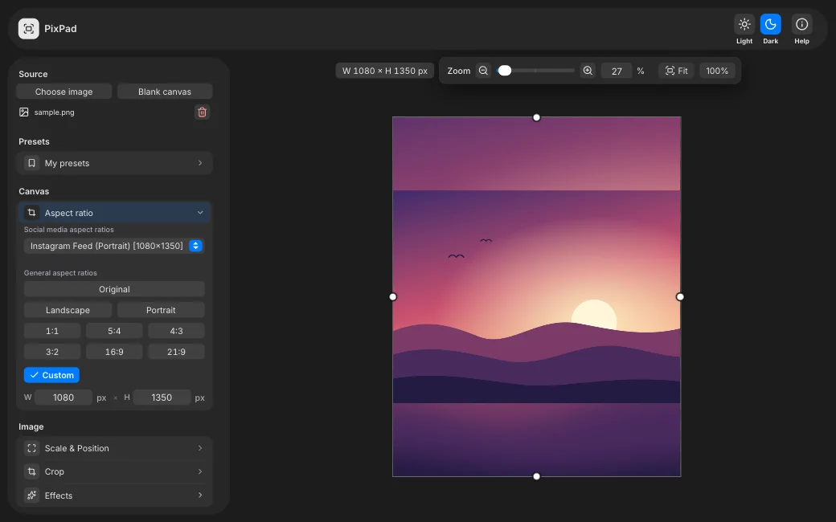This screenshot has height=522, width=836.
Task: Click the image file icon beside sample.png
Action: 24,112
